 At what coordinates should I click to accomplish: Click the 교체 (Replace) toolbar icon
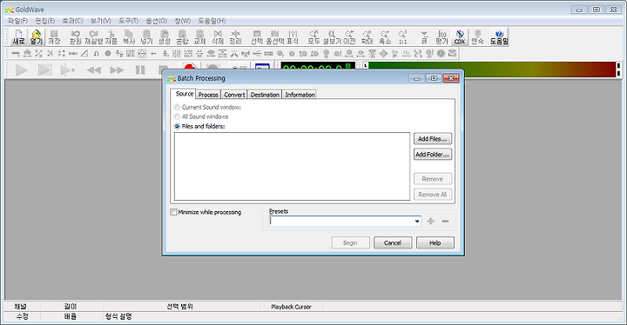(199, 37)
